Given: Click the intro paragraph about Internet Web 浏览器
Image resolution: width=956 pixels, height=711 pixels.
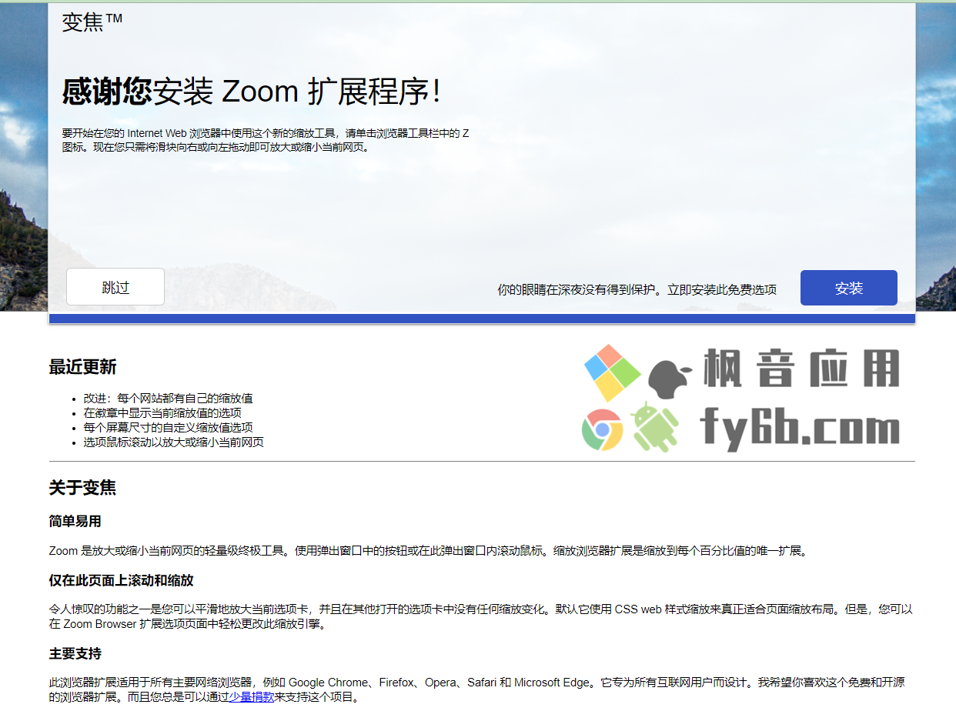Looking at the screenshot, I should click(266, 140).
